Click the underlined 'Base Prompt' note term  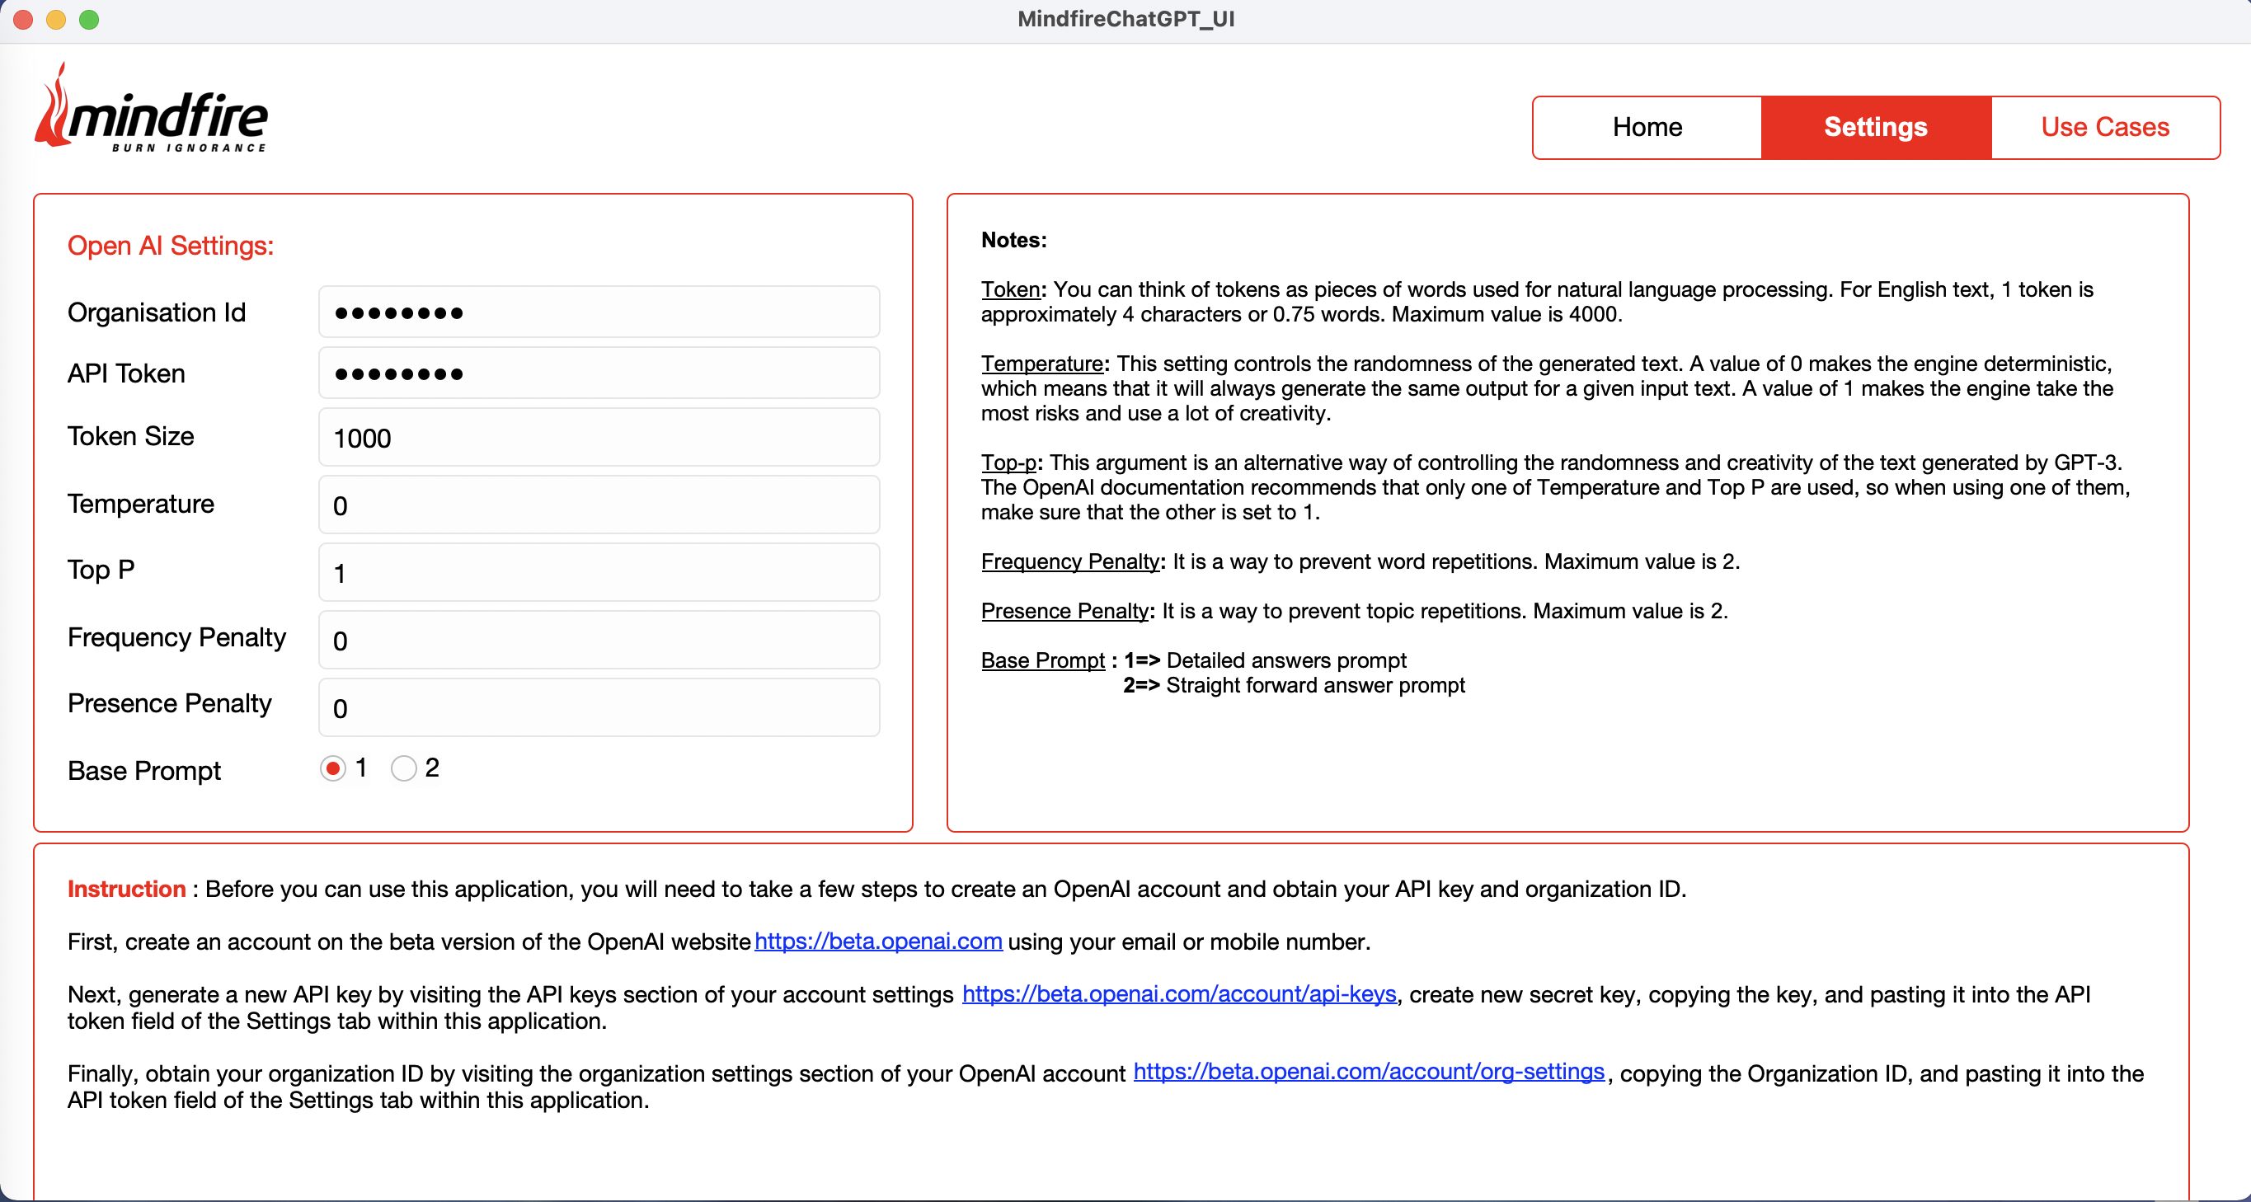1043,661
